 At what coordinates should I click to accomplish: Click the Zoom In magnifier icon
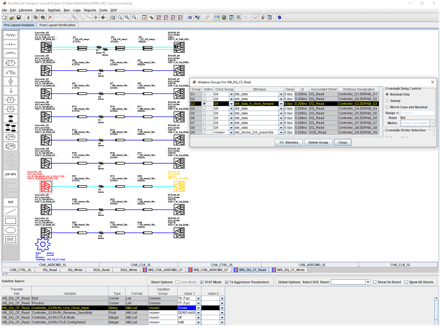tap(127, 18)
